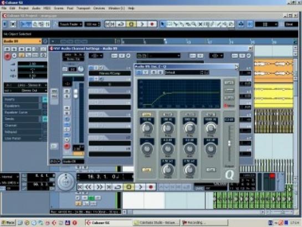Toggle the High band in Q plugin
This screenshot has height=227, width=302.
[211, 114]
